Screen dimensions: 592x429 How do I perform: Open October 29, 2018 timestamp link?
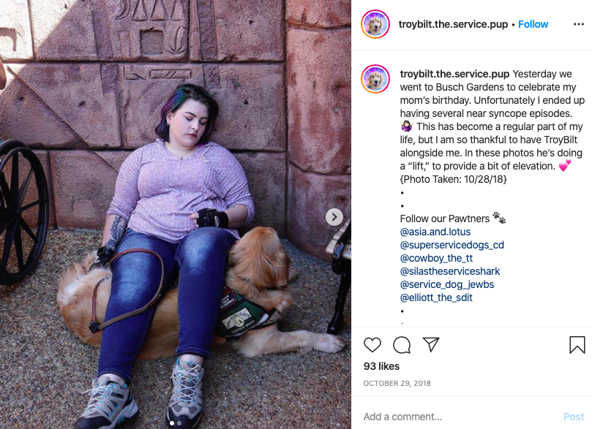[x=397, y=383]
